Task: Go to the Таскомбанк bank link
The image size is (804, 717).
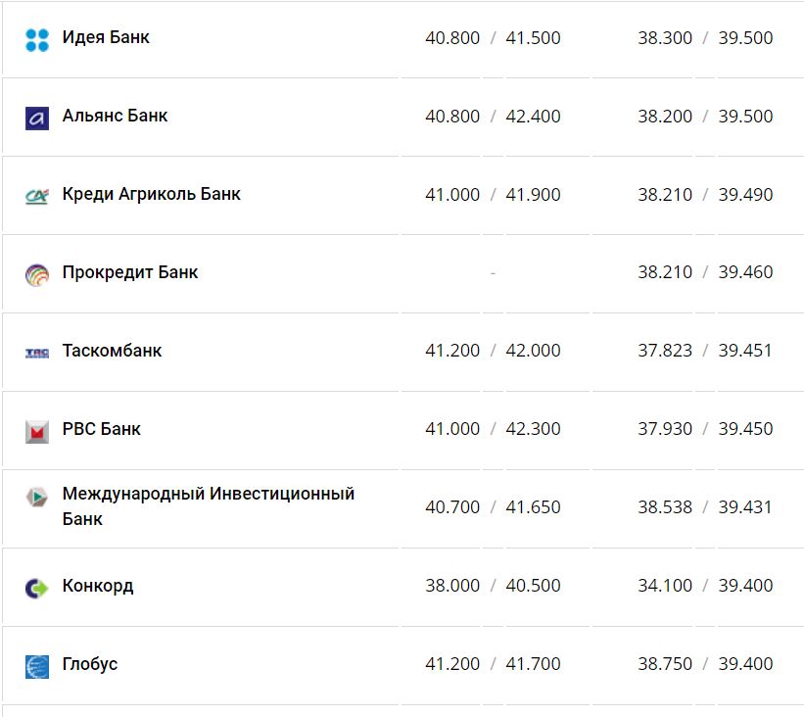Action: (112, 351)
